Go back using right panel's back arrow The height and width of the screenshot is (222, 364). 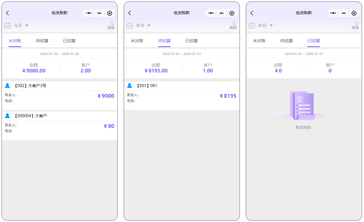click(x=252, y=13)
